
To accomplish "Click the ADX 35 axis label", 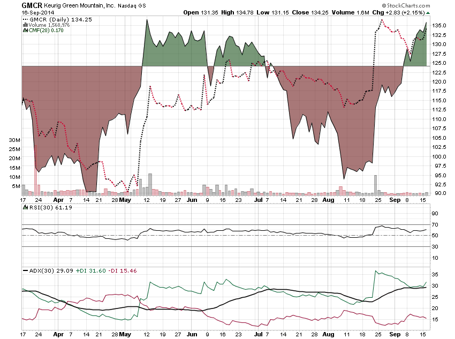I will point(435,275).
